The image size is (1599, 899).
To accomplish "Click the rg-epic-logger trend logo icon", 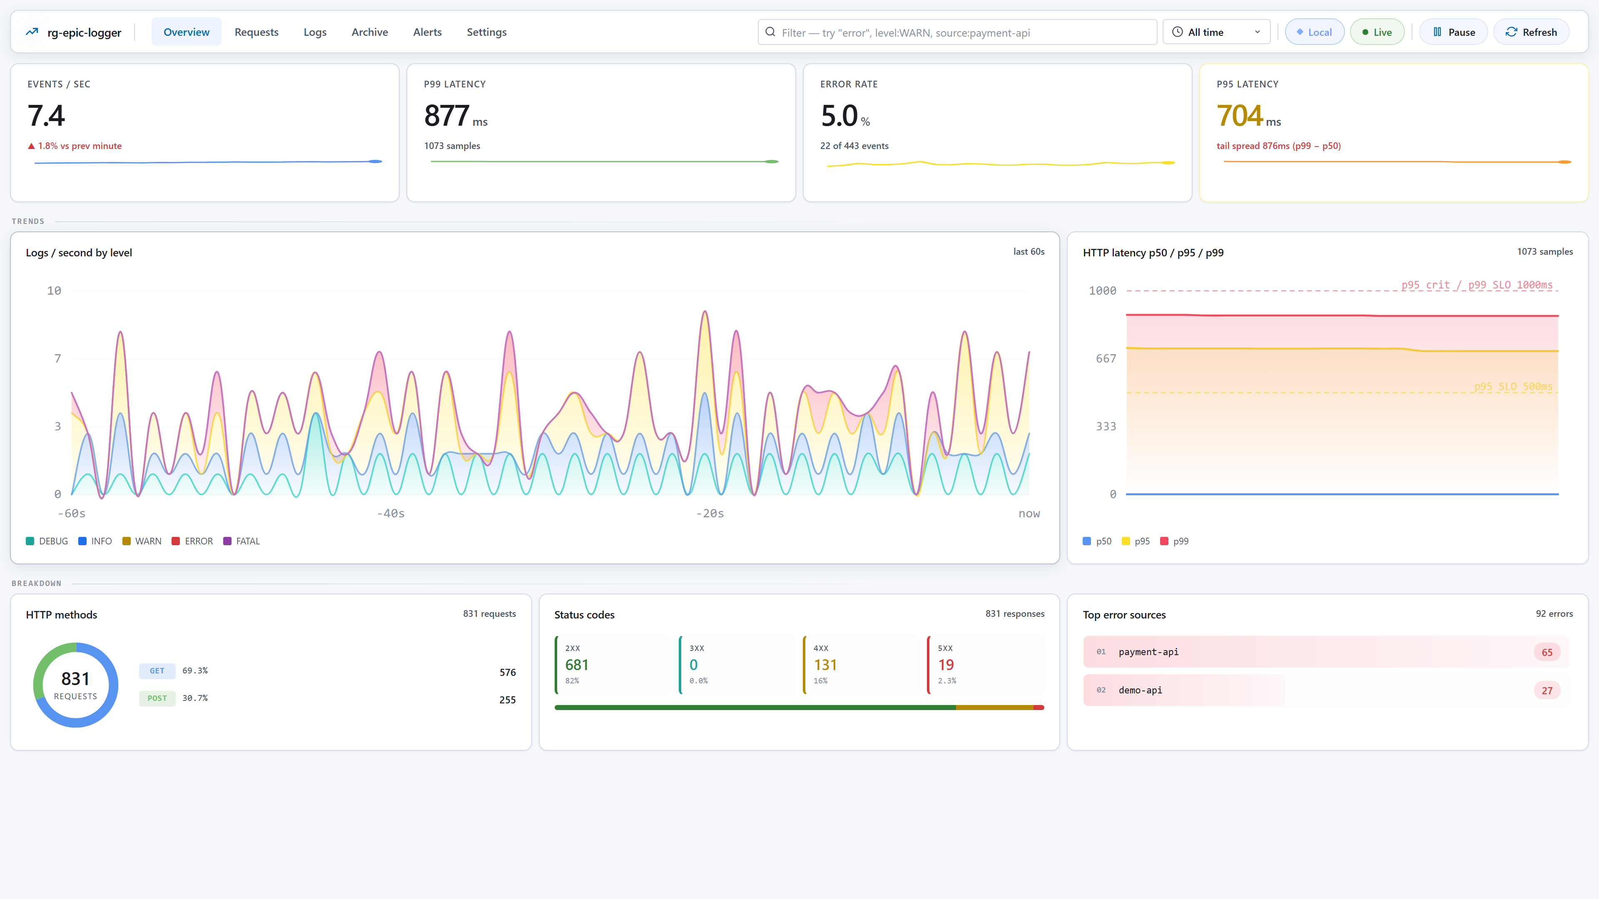I will (32, 32).
